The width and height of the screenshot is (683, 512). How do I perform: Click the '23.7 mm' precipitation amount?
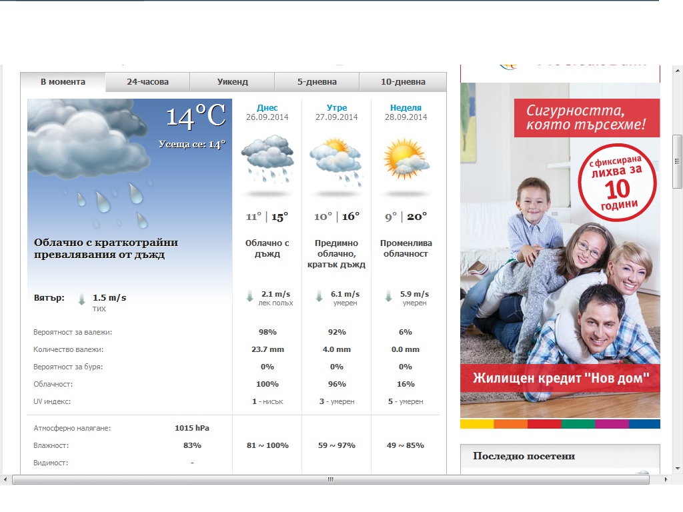(267, 349)
